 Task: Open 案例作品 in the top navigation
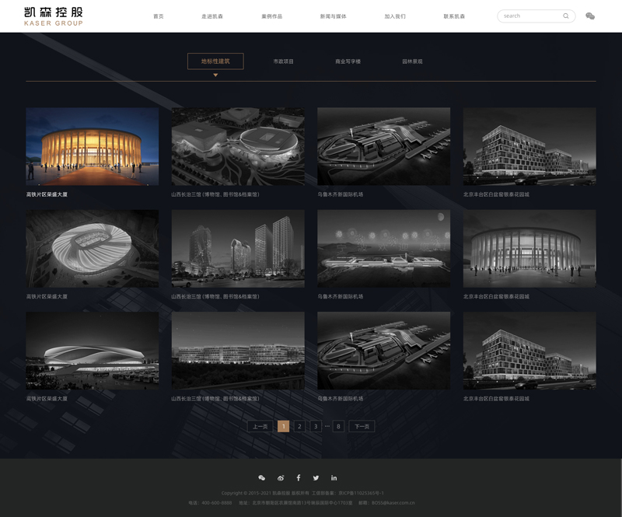pos(272,16)
